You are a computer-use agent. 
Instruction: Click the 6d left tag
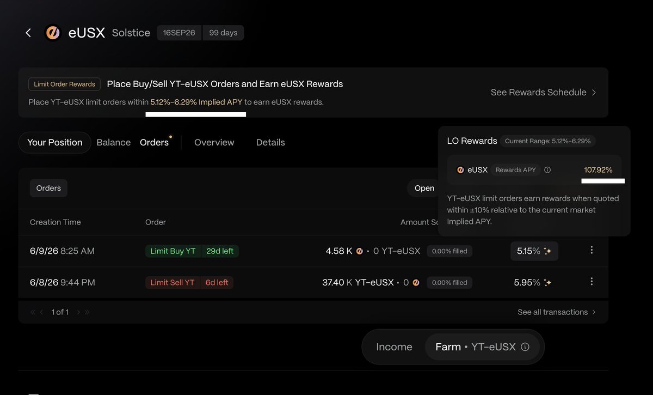pyautogui.click(x=217, y=283)
